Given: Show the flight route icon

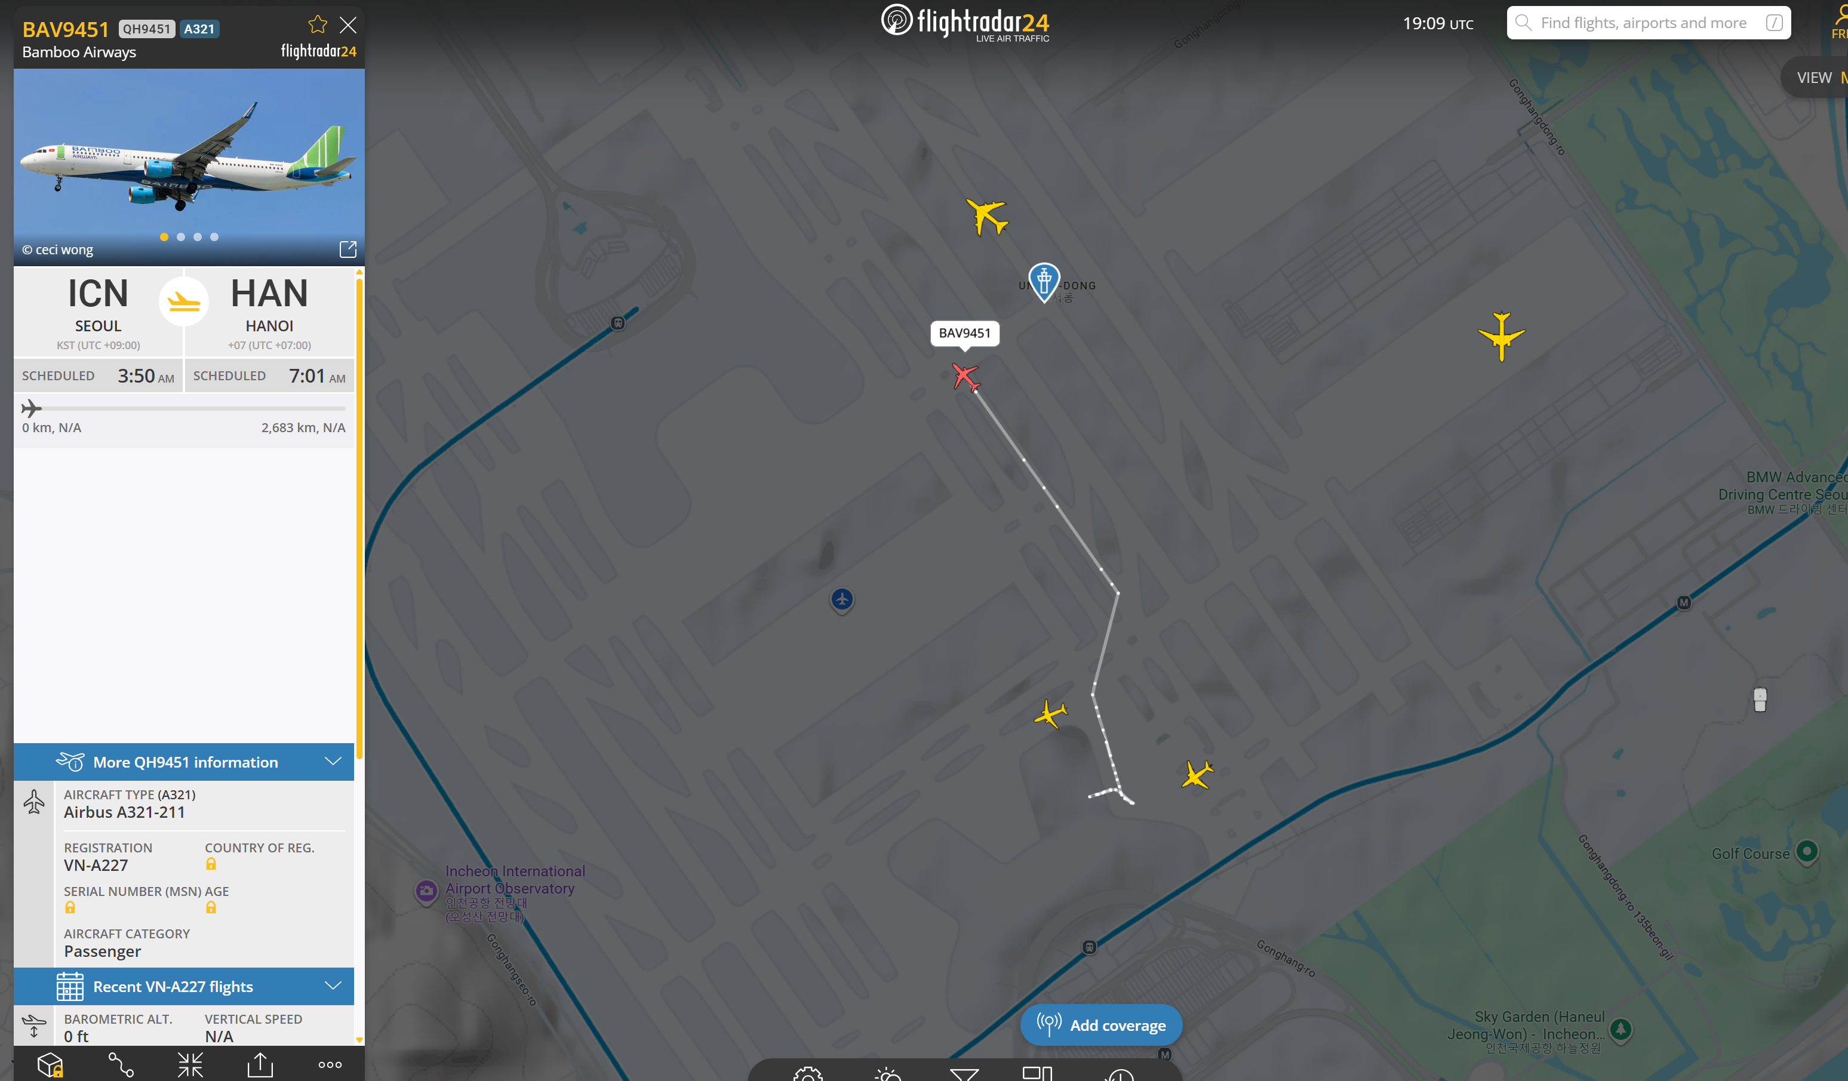Looking at the screenshot, I should click(x=121, y=1065).
